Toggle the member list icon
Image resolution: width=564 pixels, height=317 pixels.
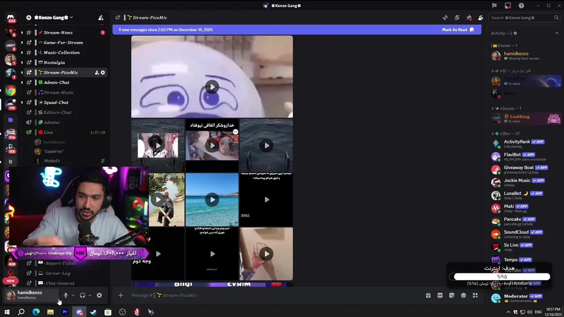click(x=481, y=18)
